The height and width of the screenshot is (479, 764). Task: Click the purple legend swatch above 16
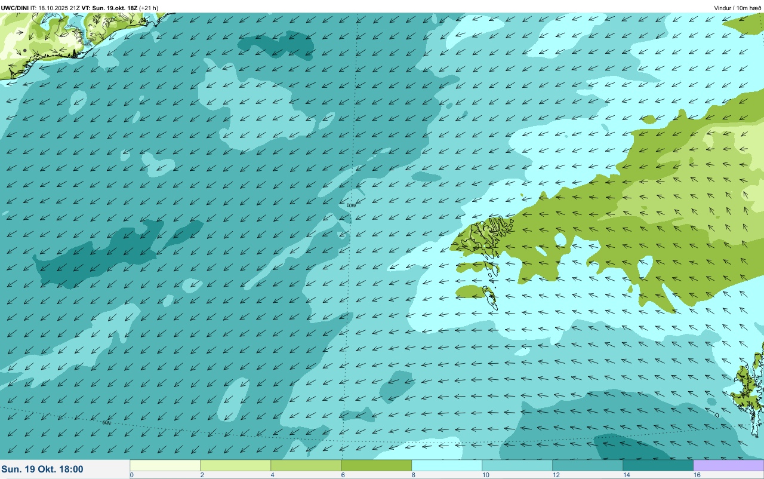pyautogui.click(x=729, y=465)
